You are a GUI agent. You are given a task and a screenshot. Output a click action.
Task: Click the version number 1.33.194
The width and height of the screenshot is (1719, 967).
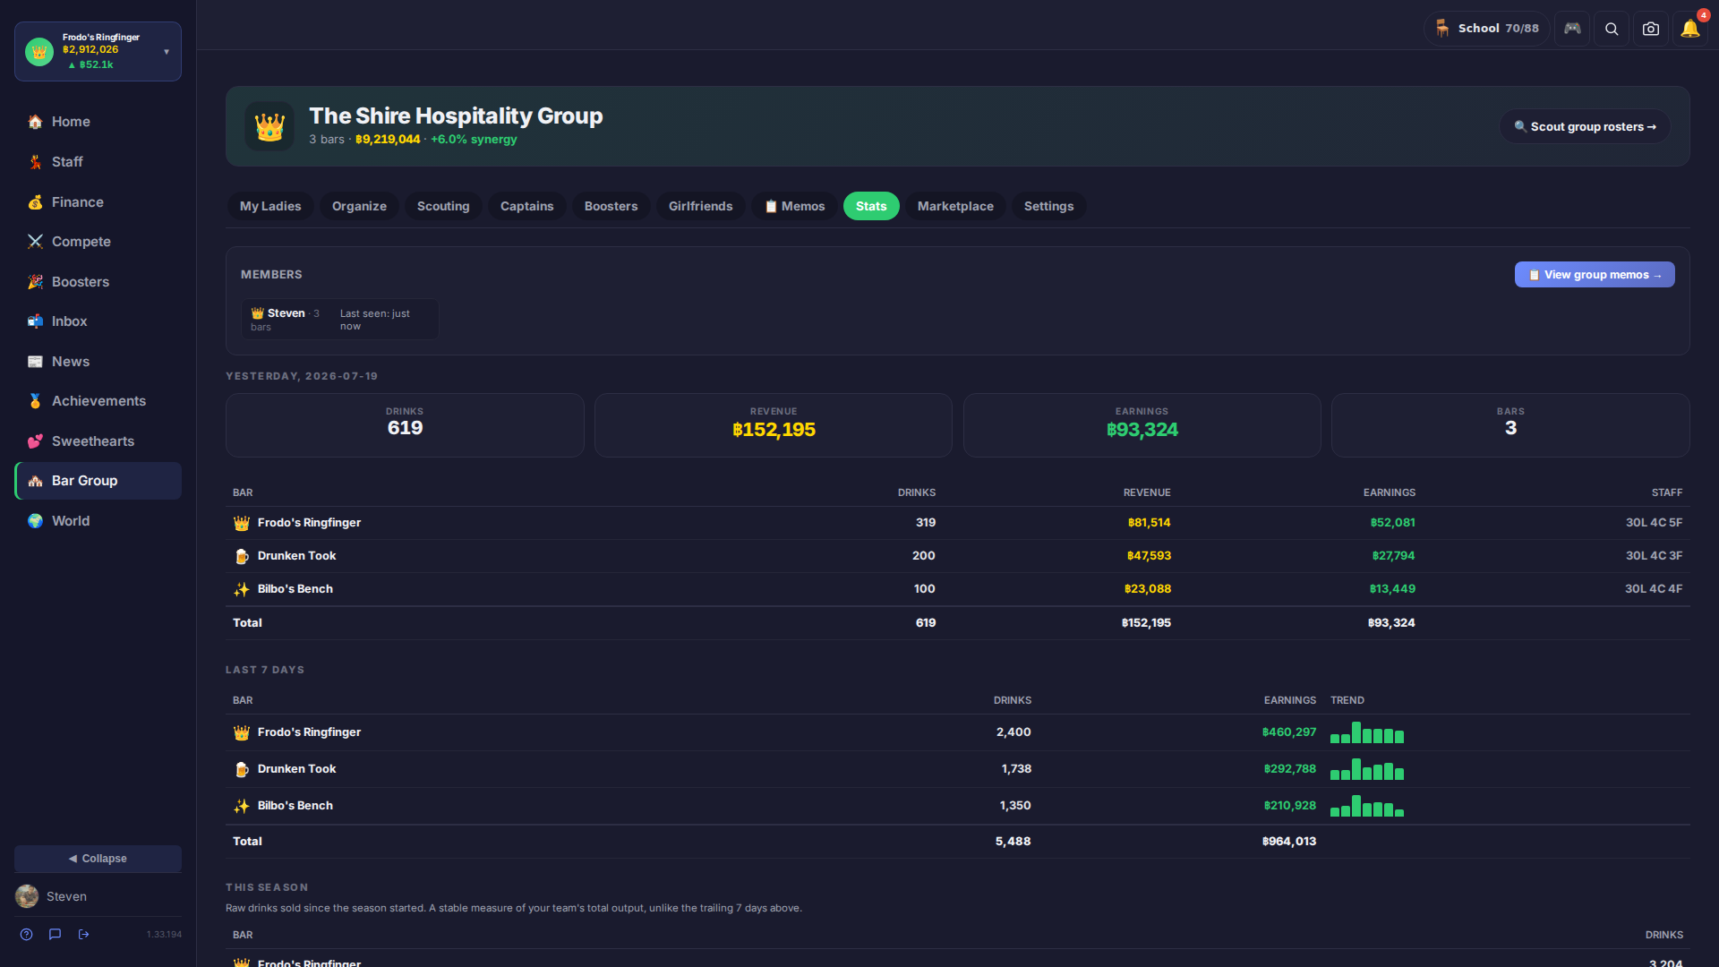click(164, 935)
